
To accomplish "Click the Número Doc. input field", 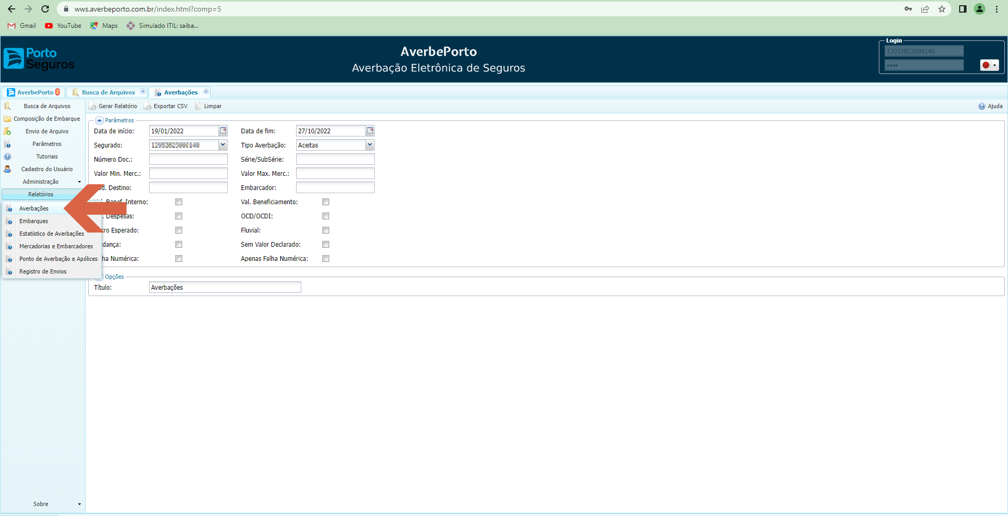I will tap(188, 159).
